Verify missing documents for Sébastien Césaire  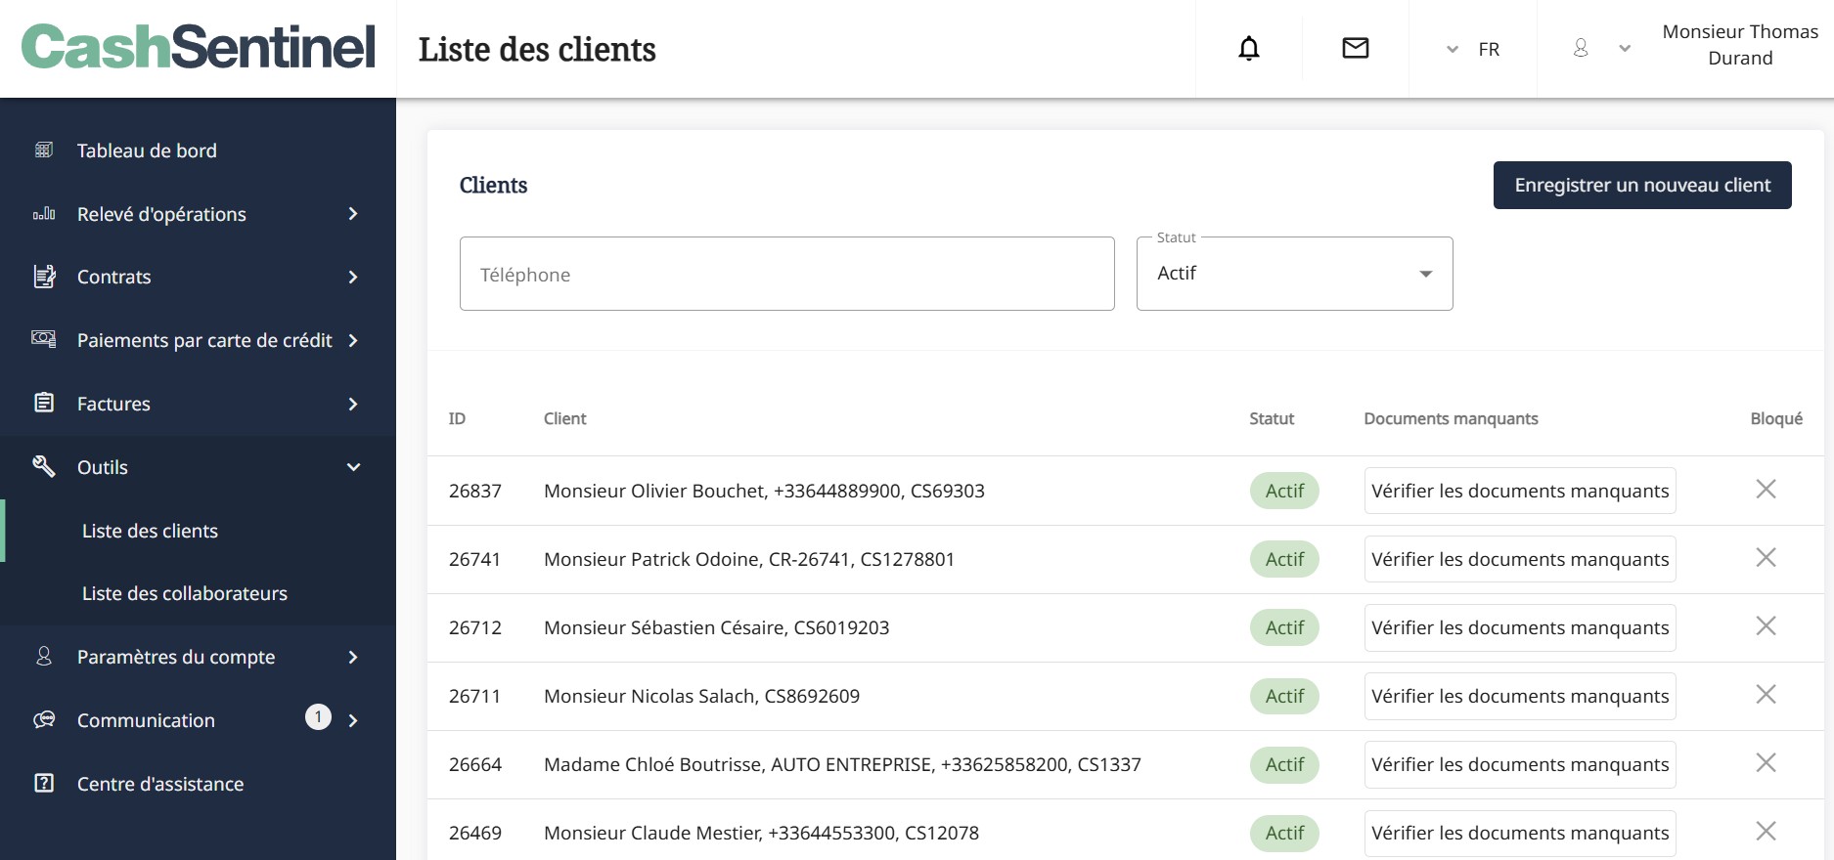coord(1520,627)
